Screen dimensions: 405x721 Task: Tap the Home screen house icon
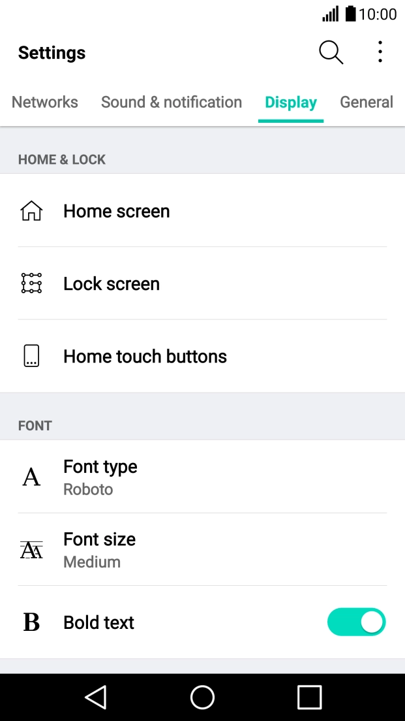pyautogui.click(x=31, y=211)
